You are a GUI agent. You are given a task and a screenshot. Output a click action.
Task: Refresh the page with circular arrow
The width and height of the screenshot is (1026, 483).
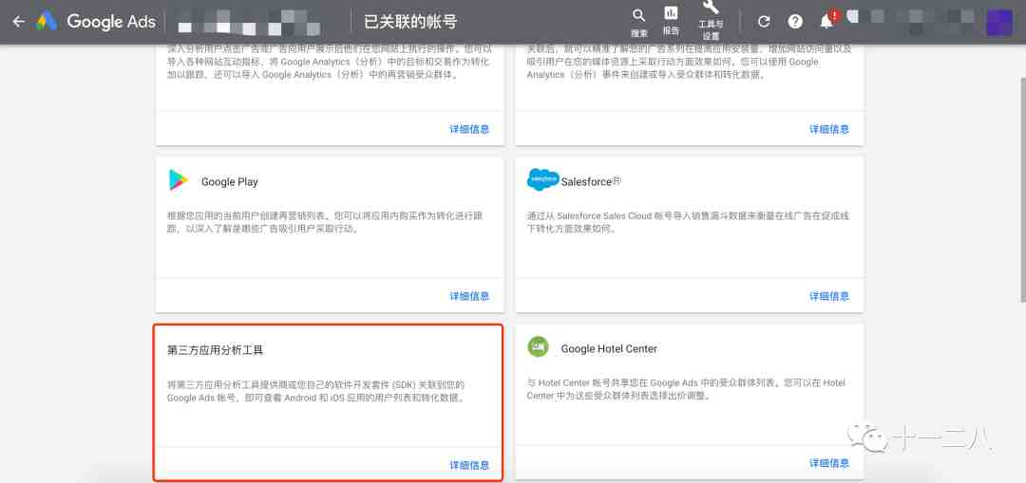764,22
